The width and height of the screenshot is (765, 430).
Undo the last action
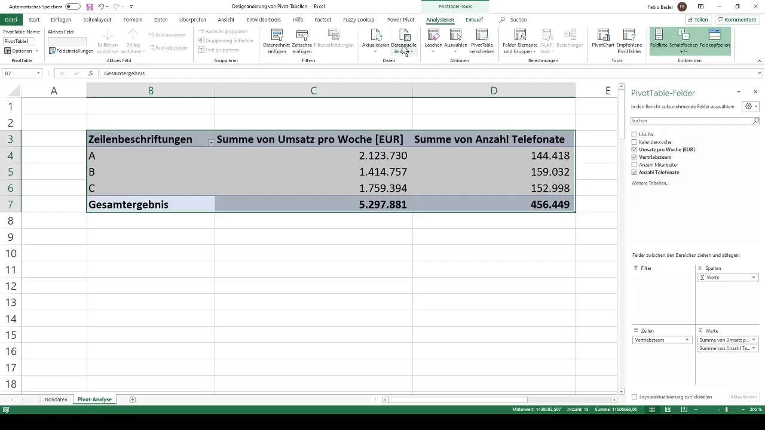tap(100, 7)
